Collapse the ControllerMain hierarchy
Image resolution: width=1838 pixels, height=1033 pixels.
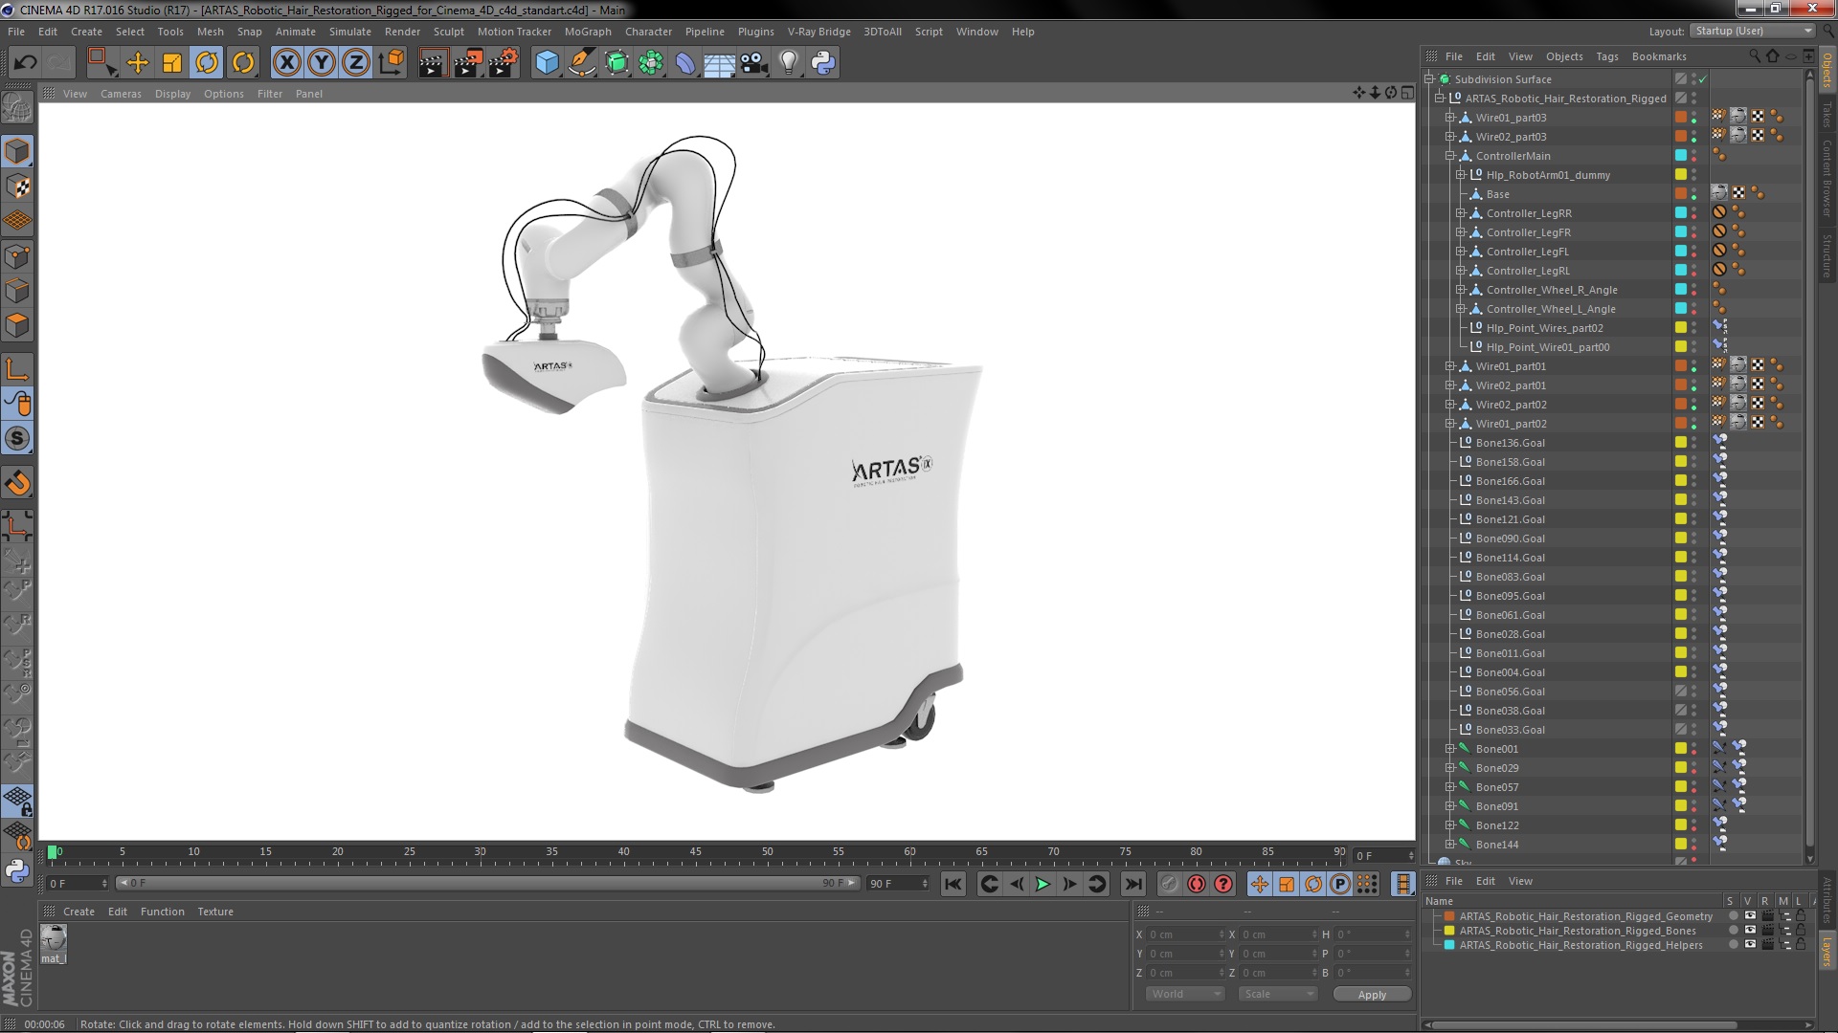pos(1450,156)
